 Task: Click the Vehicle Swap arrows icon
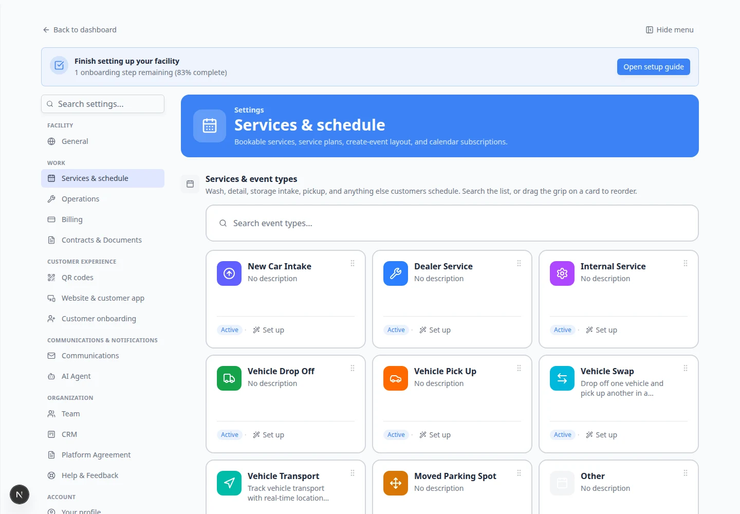click(x=562, y=378)
